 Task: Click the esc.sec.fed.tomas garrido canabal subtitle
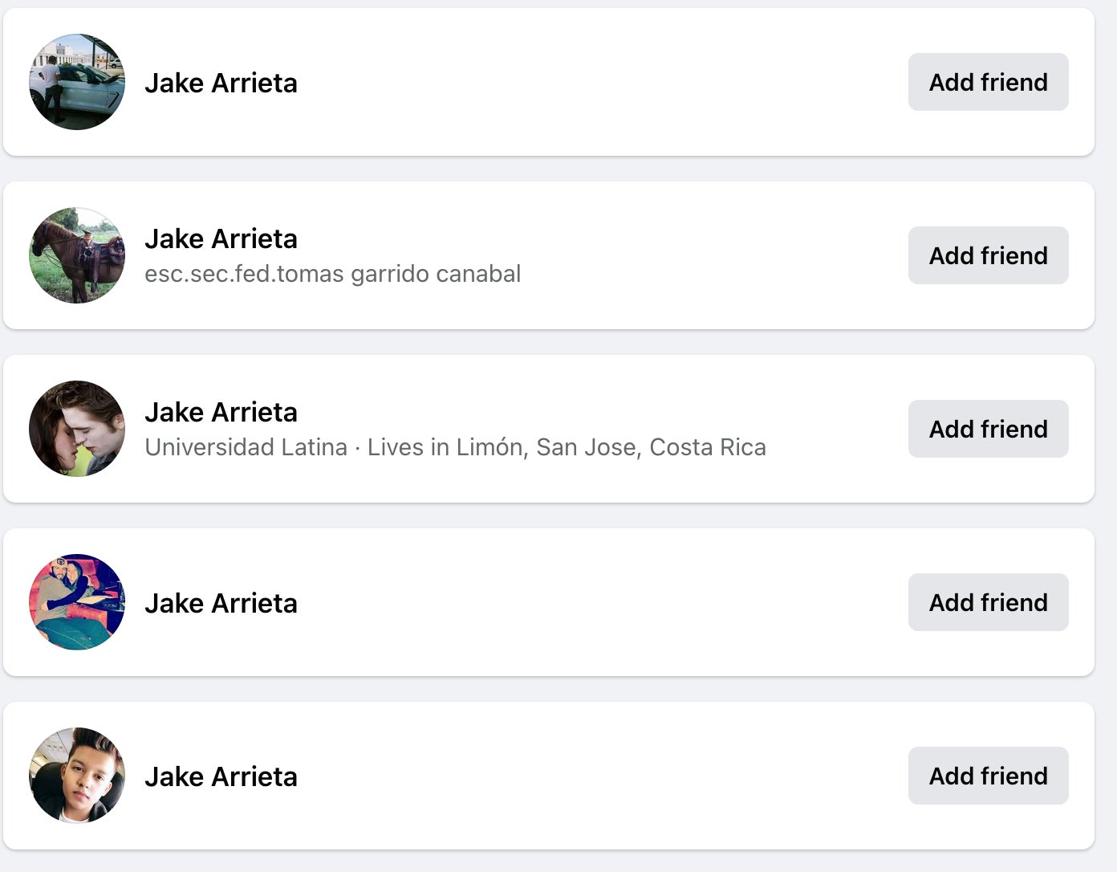pyautogui.click(x=332, y=274)
